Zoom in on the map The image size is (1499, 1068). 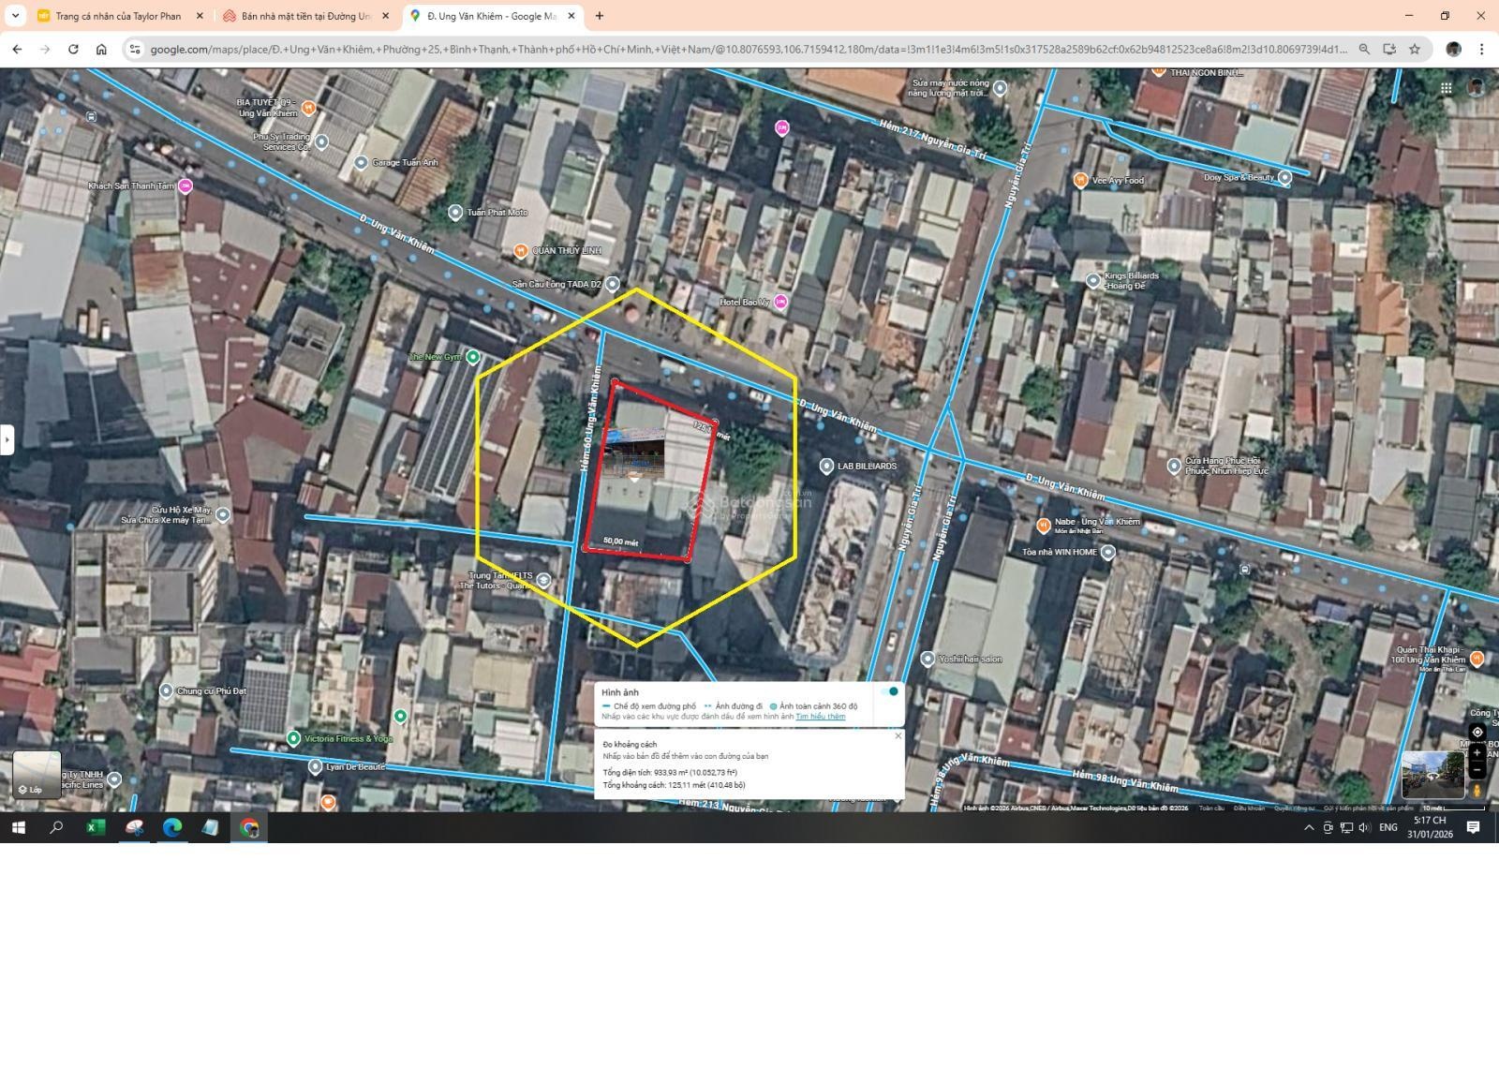[1477, 753]
